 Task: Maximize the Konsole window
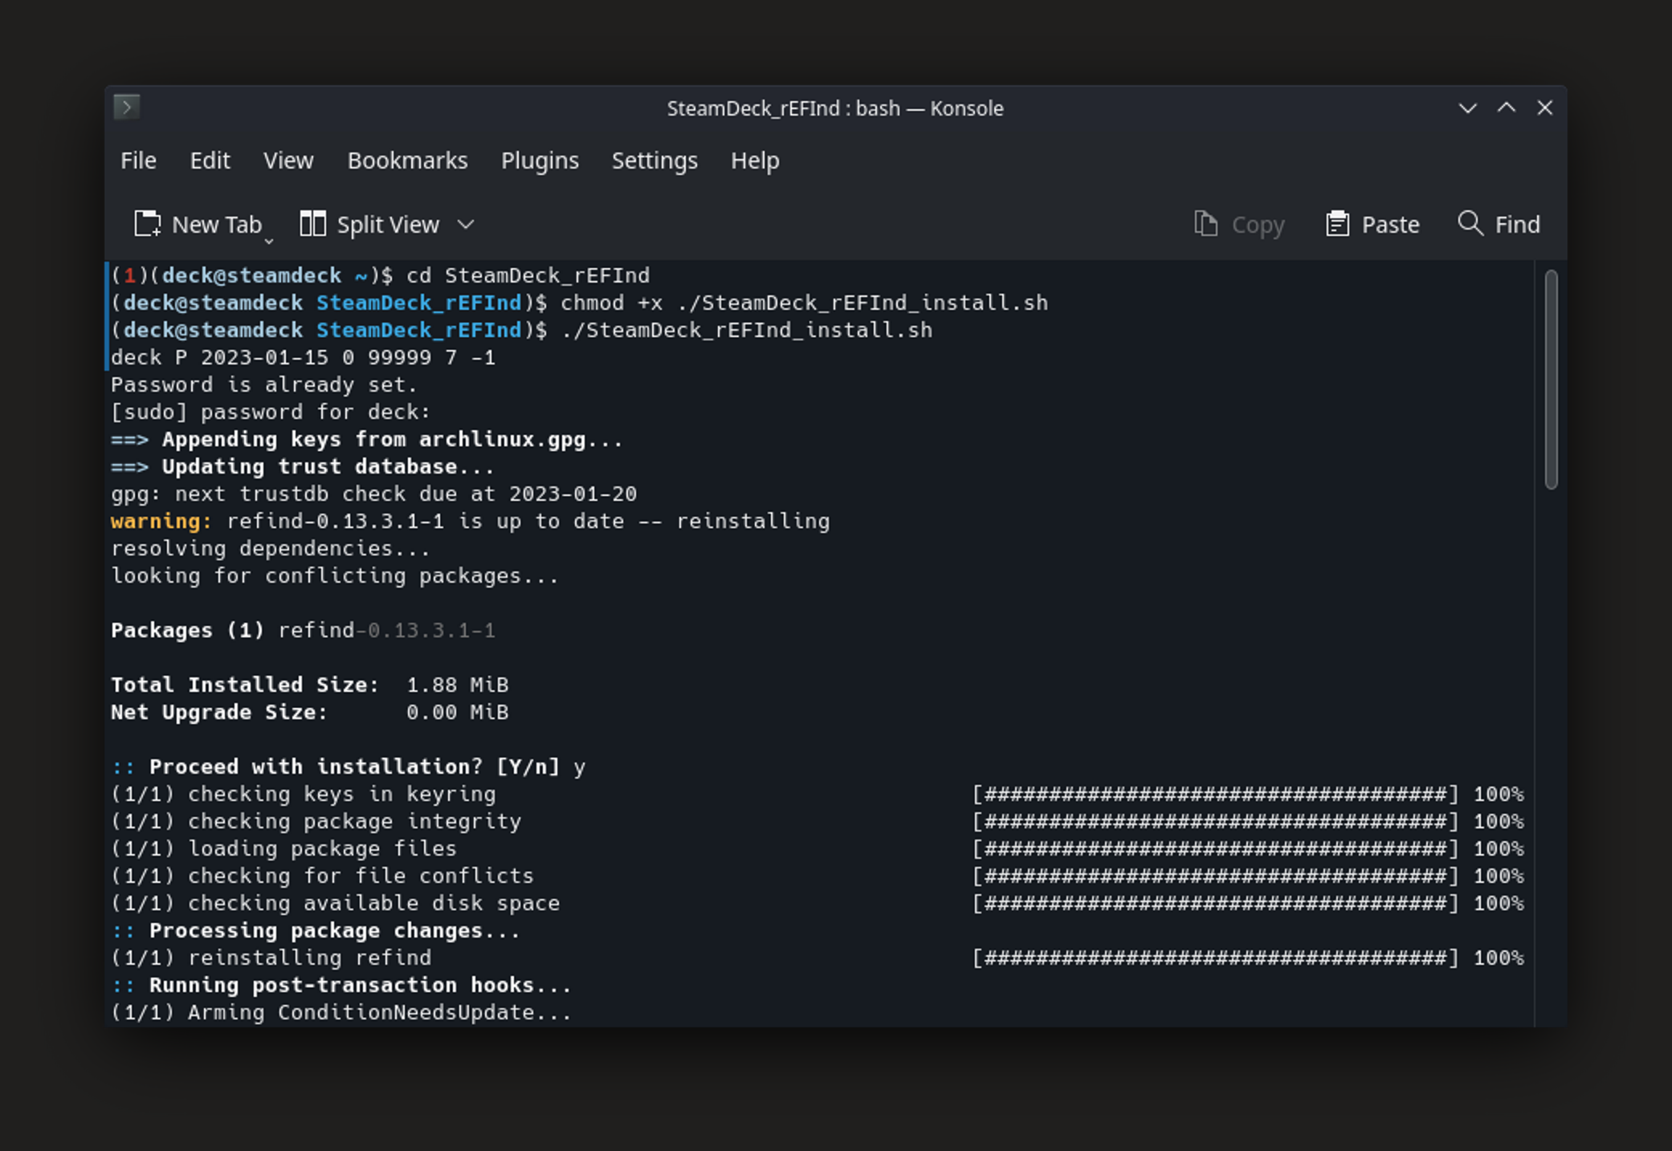(x=1507, y=108)
